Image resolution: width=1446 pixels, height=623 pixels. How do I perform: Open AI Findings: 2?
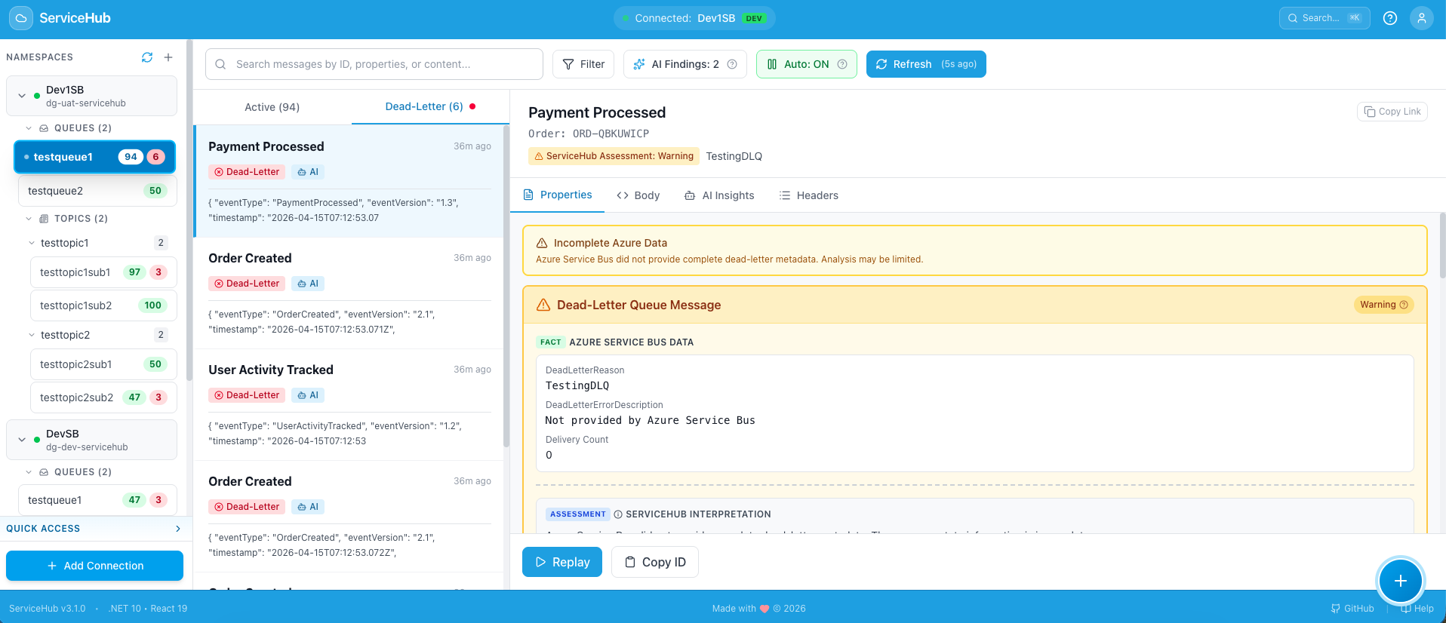pyautogui.click(x=685, y=64)
